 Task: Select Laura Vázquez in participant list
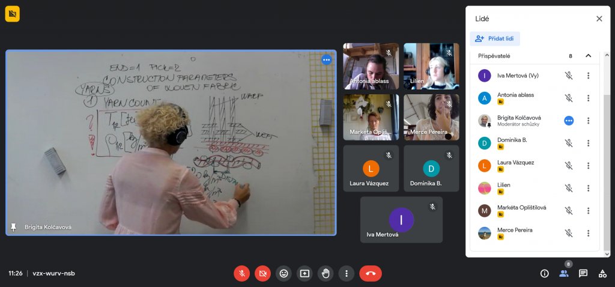point(515,165)
